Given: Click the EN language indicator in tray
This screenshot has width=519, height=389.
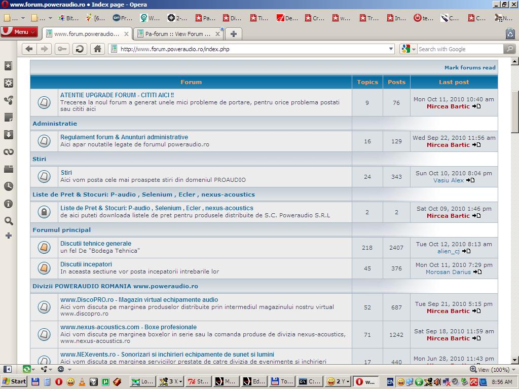Looking at the screenshot, I should (390, 382).
